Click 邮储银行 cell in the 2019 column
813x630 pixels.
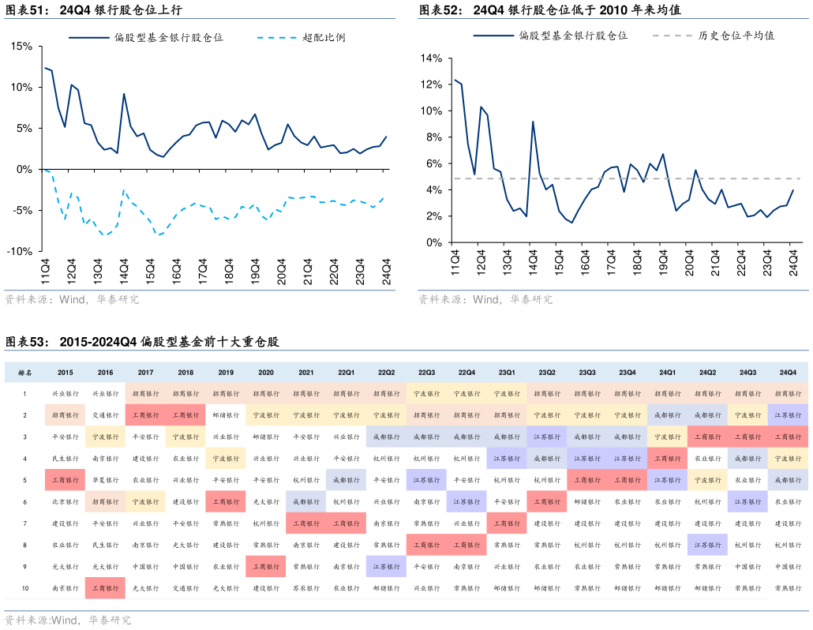(x=226, y=415)
